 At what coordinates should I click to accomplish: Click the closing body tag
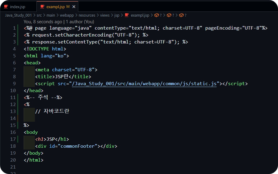click(33, 153)
